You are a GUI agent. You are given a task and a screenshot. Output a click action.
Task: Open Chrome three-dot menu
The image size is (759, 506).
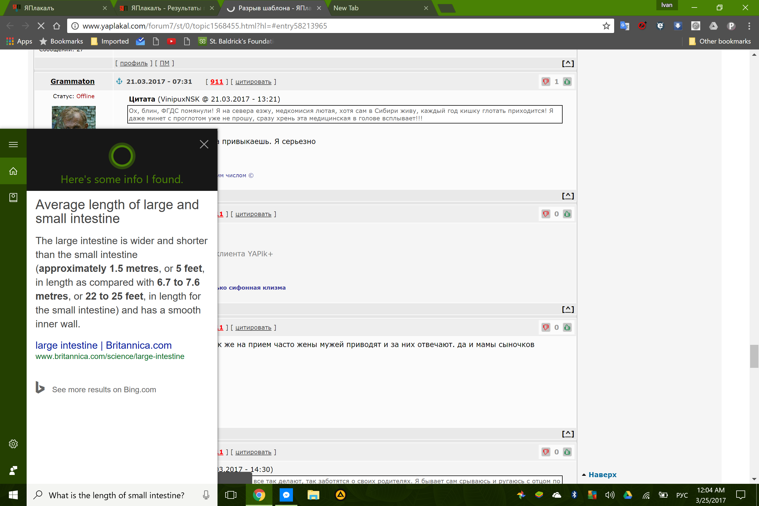749,26
